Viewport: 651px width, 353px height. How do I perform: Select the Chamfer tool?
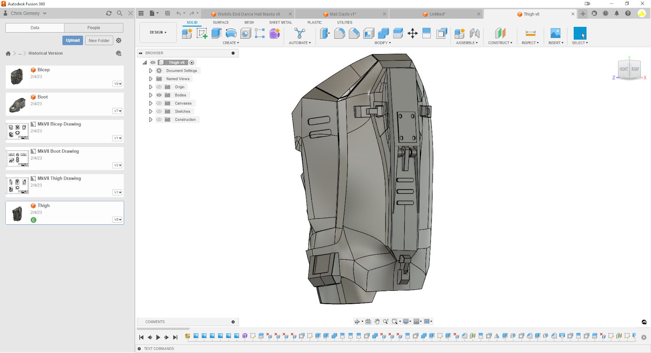[354, 33]
